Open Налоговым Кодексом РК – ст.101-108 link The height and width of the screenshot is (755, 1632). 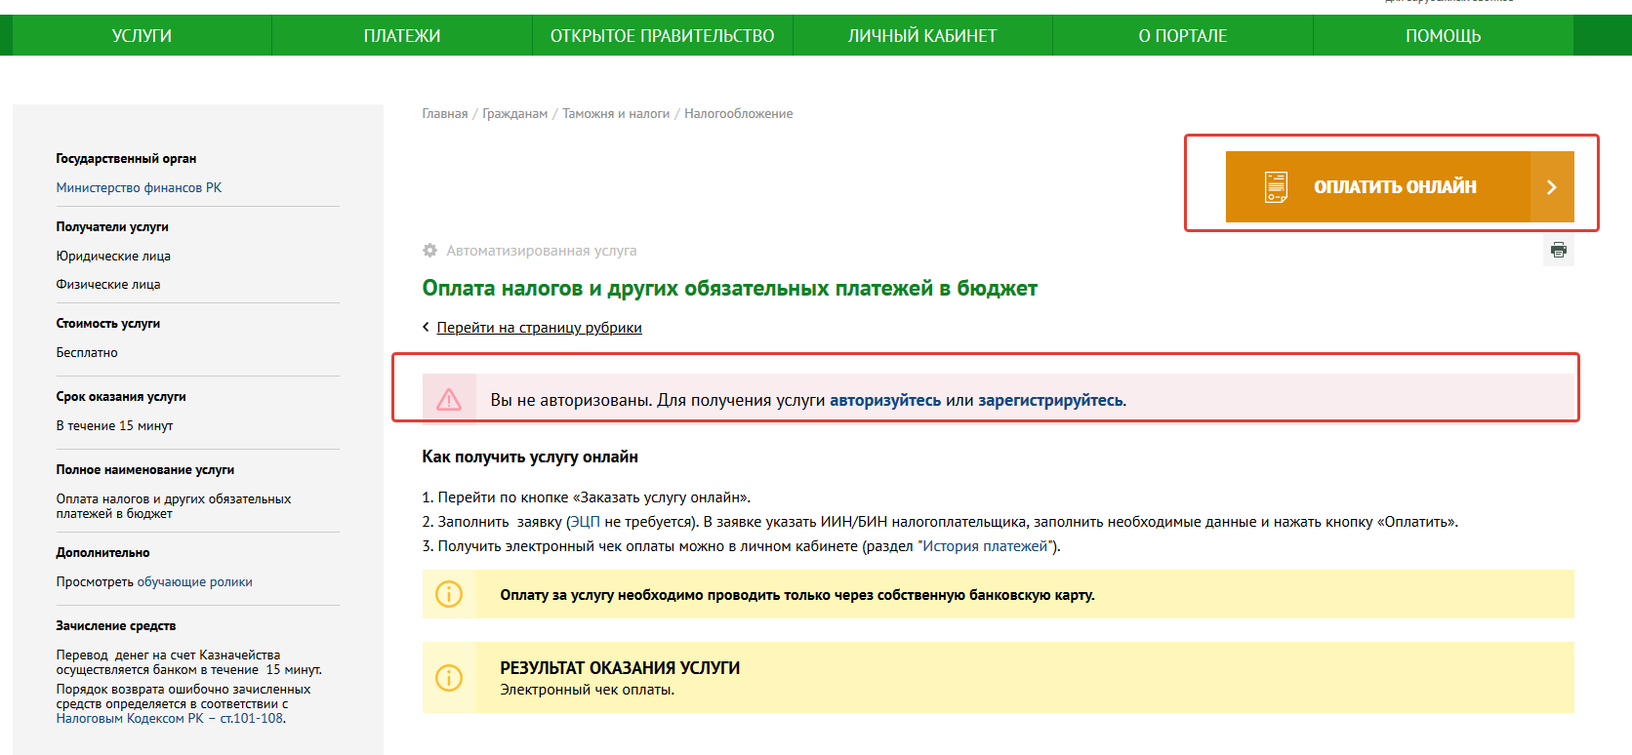point(170,719)
